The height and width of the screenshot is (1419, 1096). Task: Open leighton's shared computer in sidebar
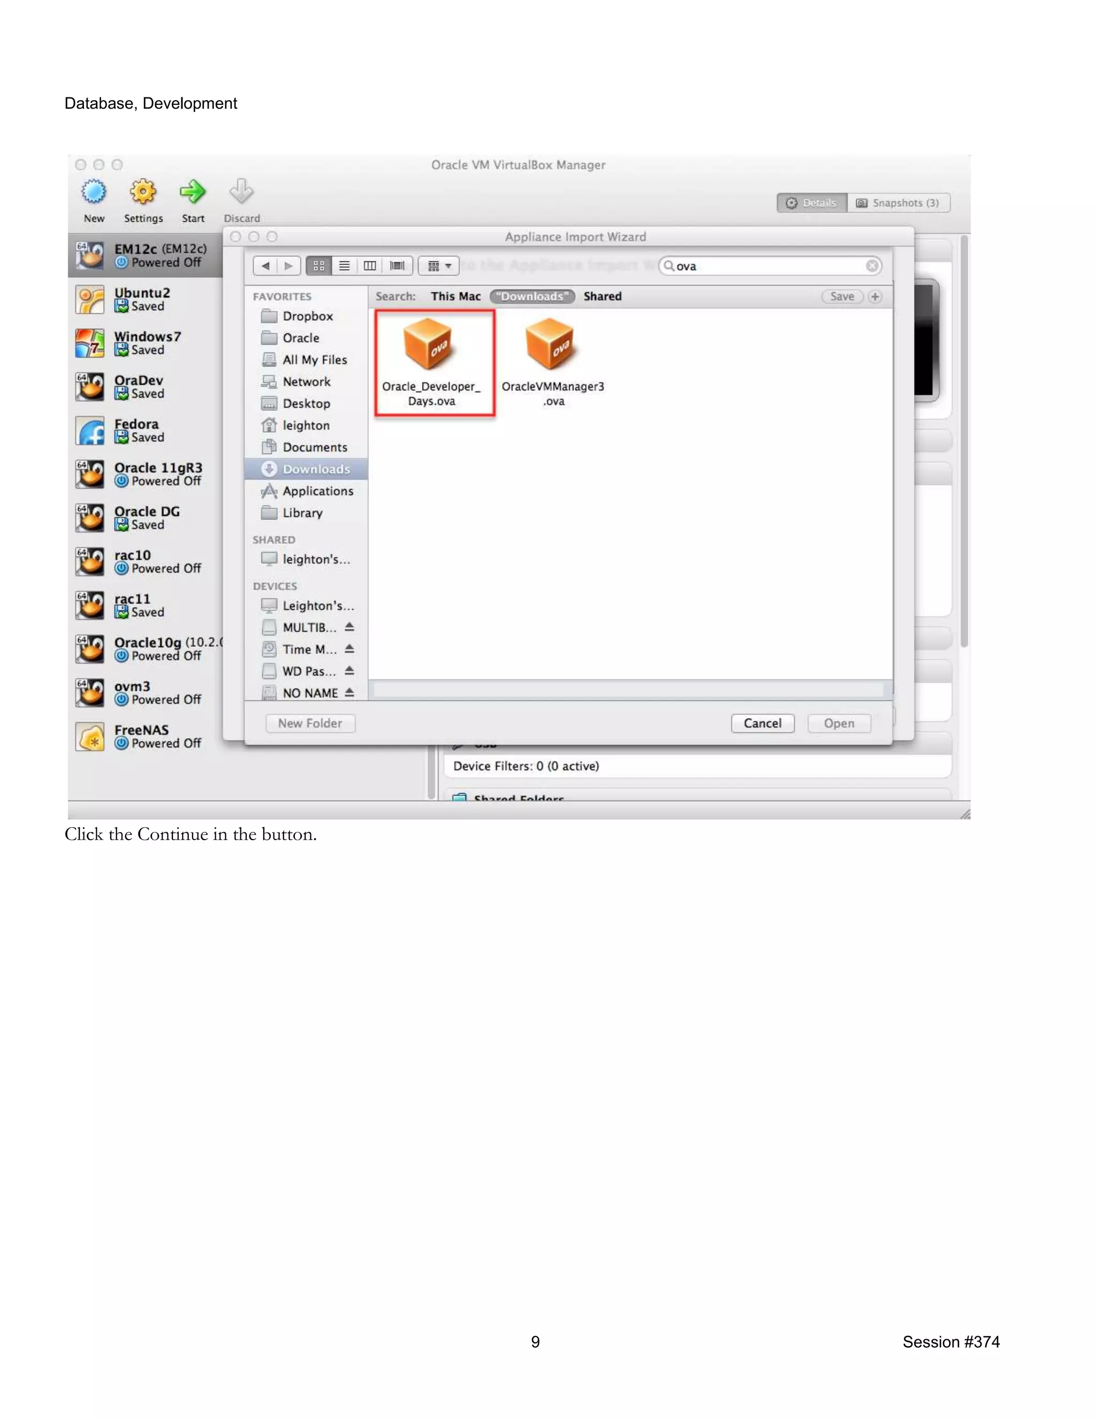[x=307, y=560]
